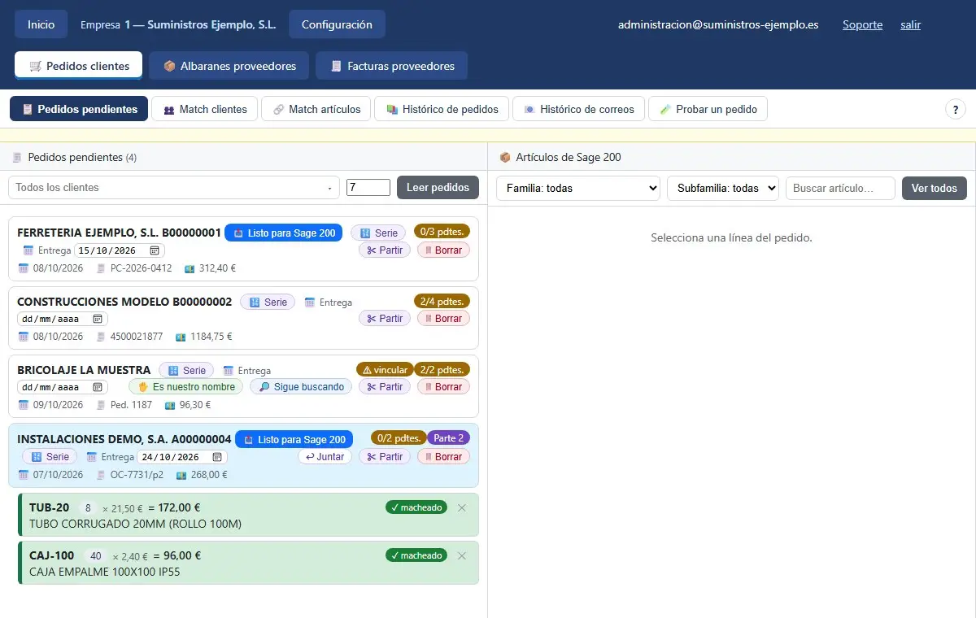Split CONSTRUCCIONES MODELO order with Partir
The height and width of the screenshot is (618, 976).
[x=385, y=318]
